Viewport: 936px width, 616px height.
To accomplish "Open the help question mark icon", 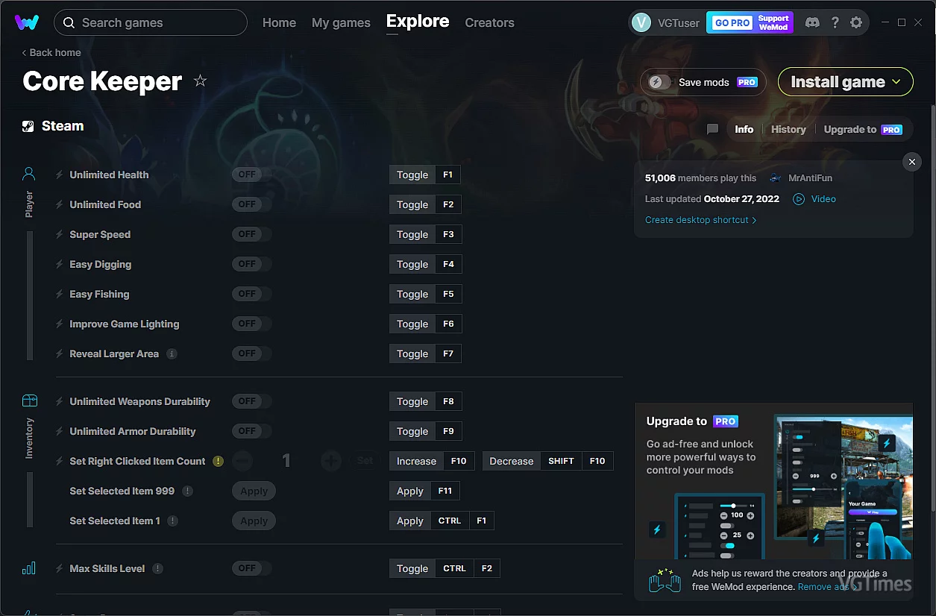I will [835, 22].
